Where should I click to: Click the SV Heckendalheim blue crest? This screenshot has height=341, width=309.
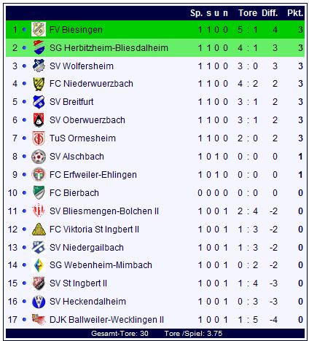point(39,302)
